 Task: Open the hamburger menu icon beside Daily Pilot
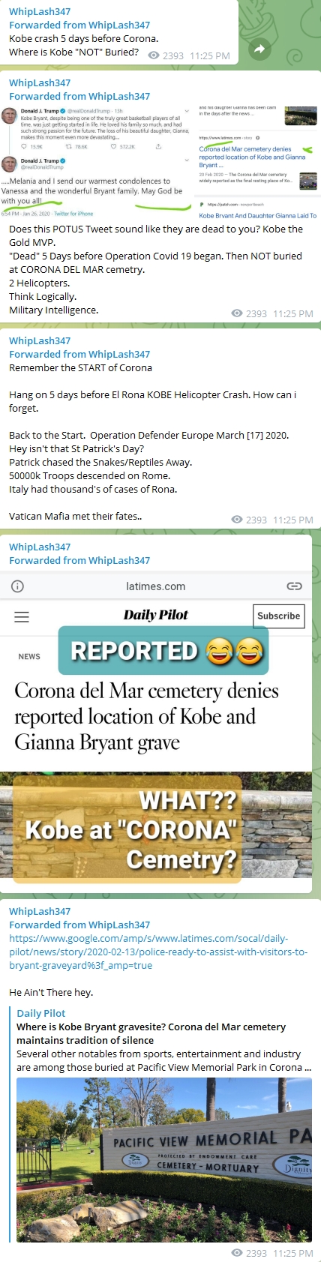(22, 616)
